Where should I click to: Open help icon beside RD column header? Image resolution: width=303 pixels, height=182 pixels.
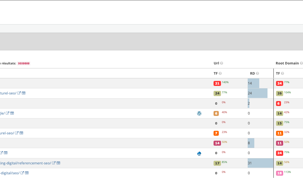click(258, 74)
